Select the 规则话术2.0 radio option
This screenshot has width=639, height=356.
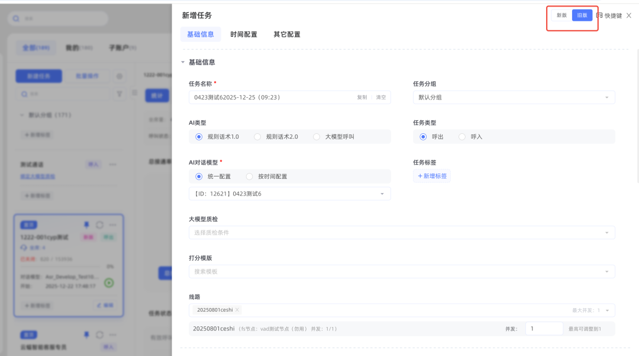[x=257, y=137]
